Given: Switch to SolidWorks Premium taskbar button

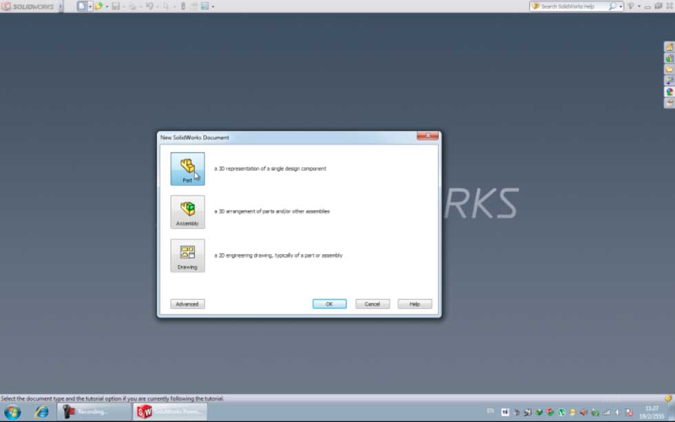Looking at the screenshot, I should [x=170, y=412].
